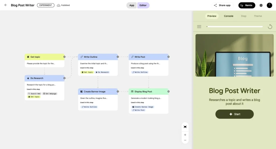Click Write Outline chip in Create Banner Image

point(89,107)
